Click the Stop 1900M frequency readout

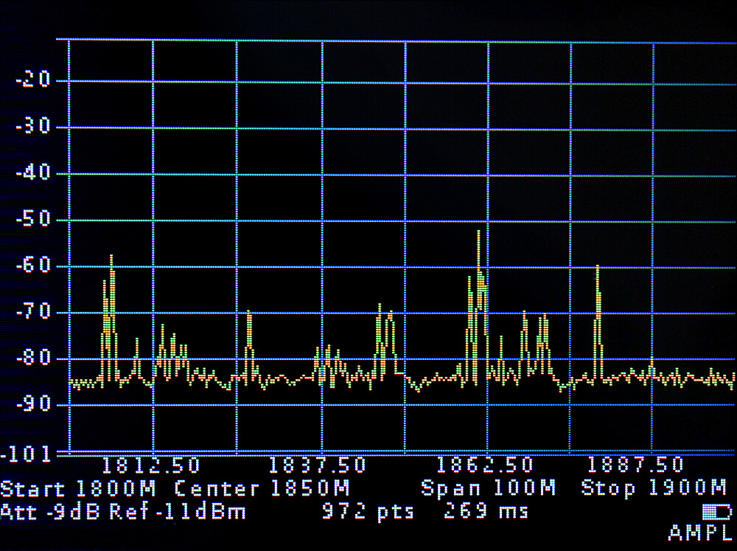pos(654,488)
